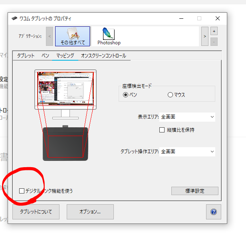Switch to the オンスクリーンコントロール tab

click(103, 56)
